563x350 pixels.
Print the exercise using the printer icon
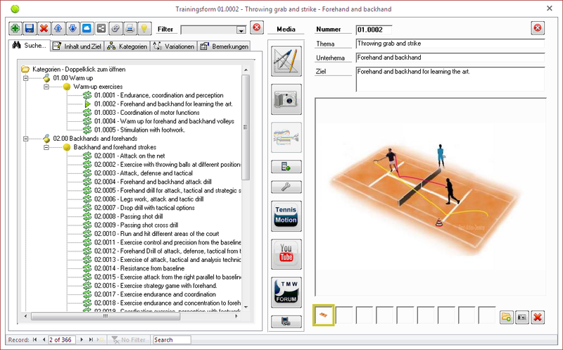[129, 29]
